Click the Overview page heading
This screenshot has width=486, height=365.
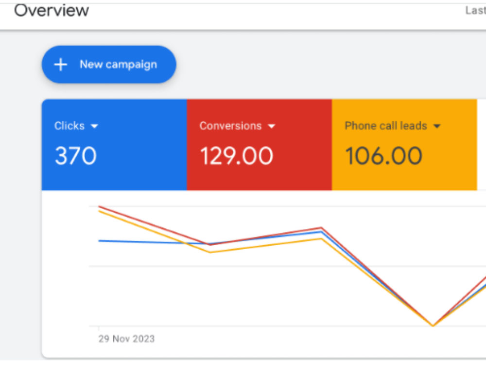point(52,10)
